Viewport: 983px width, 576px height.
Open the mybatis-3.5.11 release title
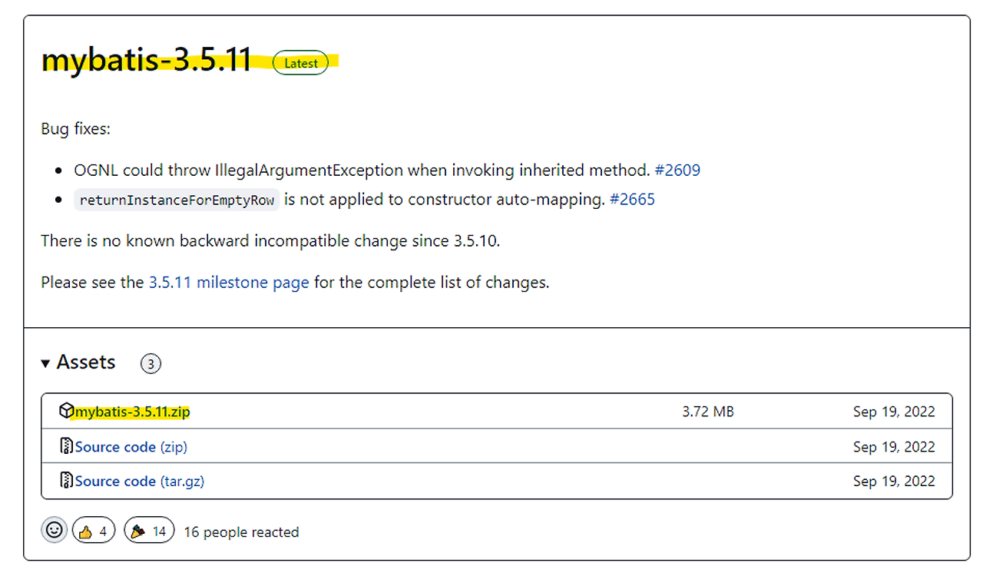point(146,60)
